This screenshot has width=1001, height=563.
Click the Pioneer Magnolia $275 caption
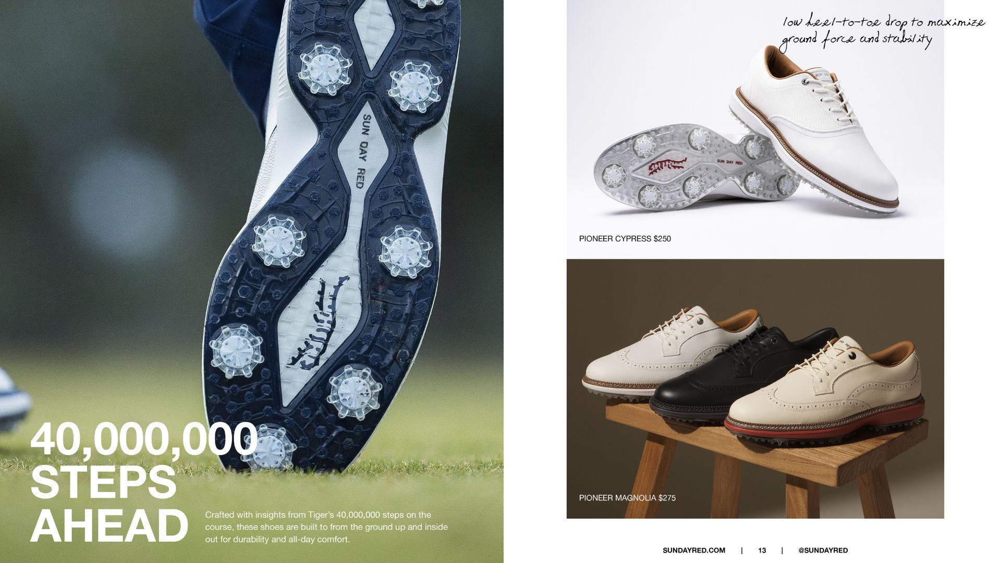[x=627, y=498]
